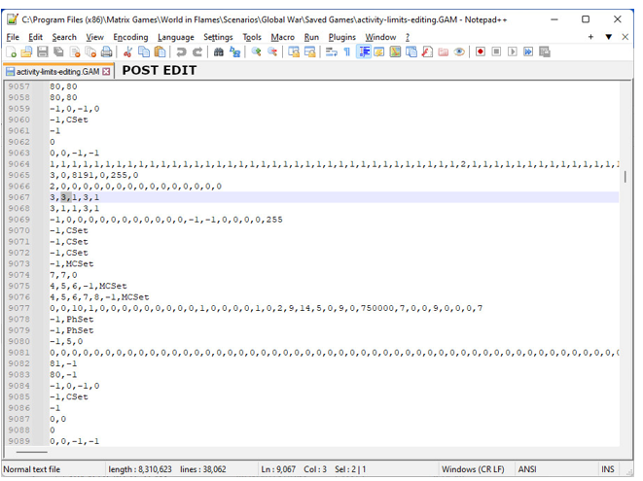643x481 pixels.
Task: Toggle Synchronize Horizontal Scrolling icon
Action: point(310,52)
